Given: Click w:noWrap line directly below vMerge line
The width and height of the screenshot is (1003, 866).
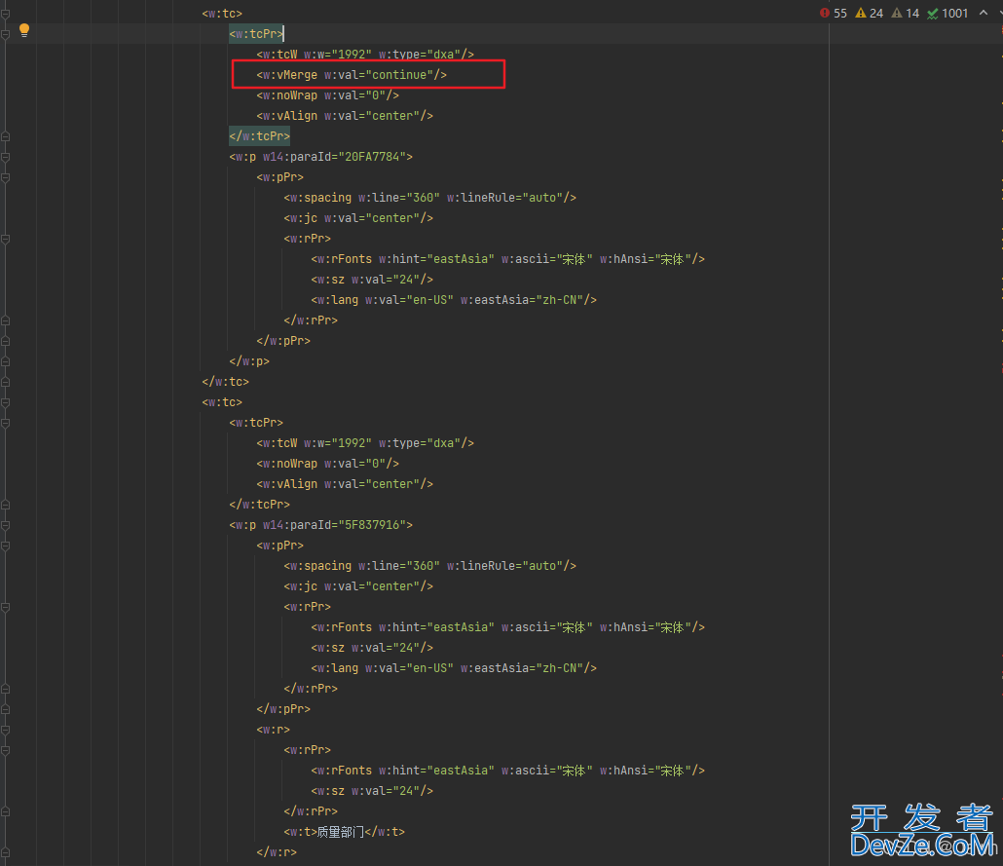Looking at the screenshot, I should click(327, 95).
